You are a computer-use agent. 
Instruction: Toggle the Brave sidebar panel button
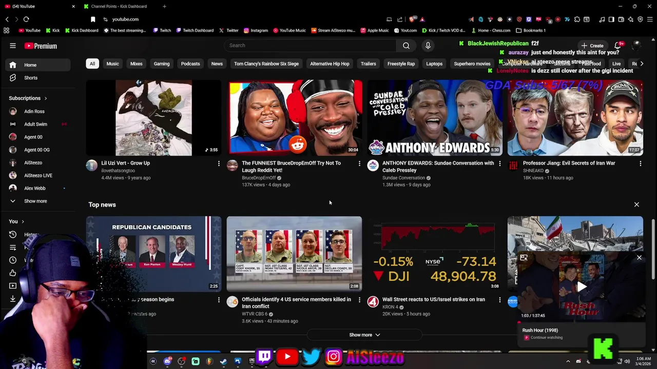tap(611, 19)
